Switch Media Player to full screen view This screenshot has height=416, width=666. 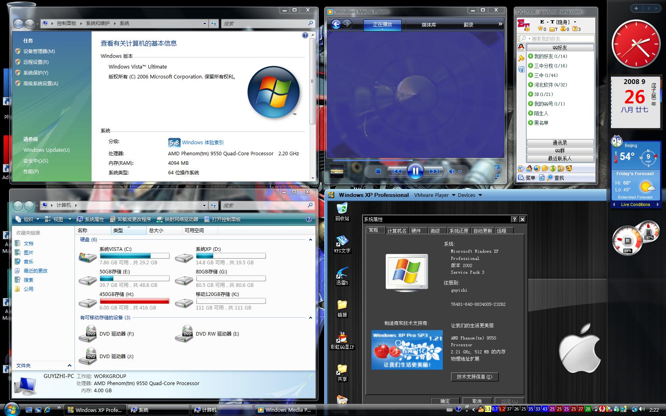(x=497, y=168)
